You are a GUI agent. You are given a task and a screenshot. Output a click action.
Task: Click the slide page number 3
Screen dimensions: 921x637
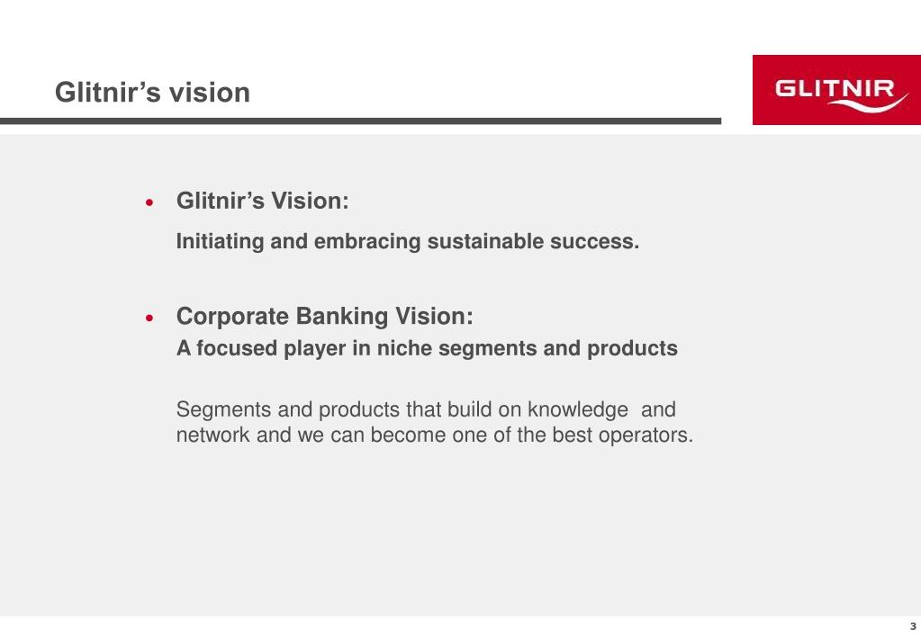pyautogui.click(x=913, y=626)
